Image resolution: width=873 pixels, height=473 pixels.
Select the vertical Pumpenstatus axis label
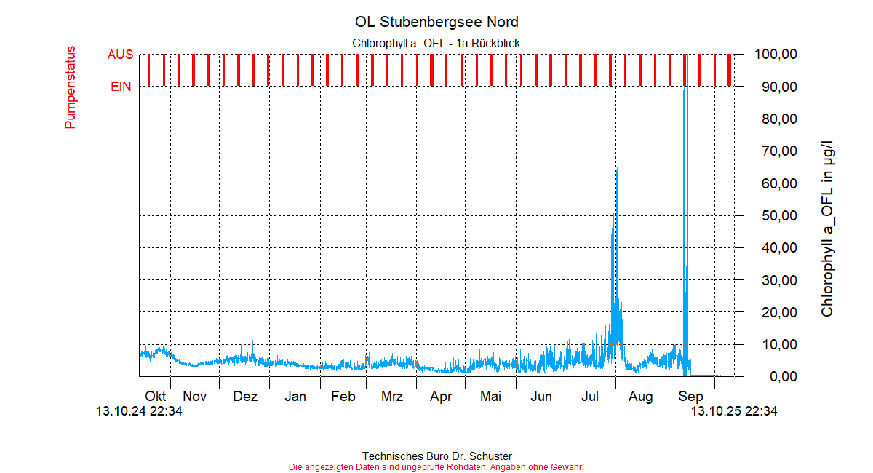click(70, 87)
